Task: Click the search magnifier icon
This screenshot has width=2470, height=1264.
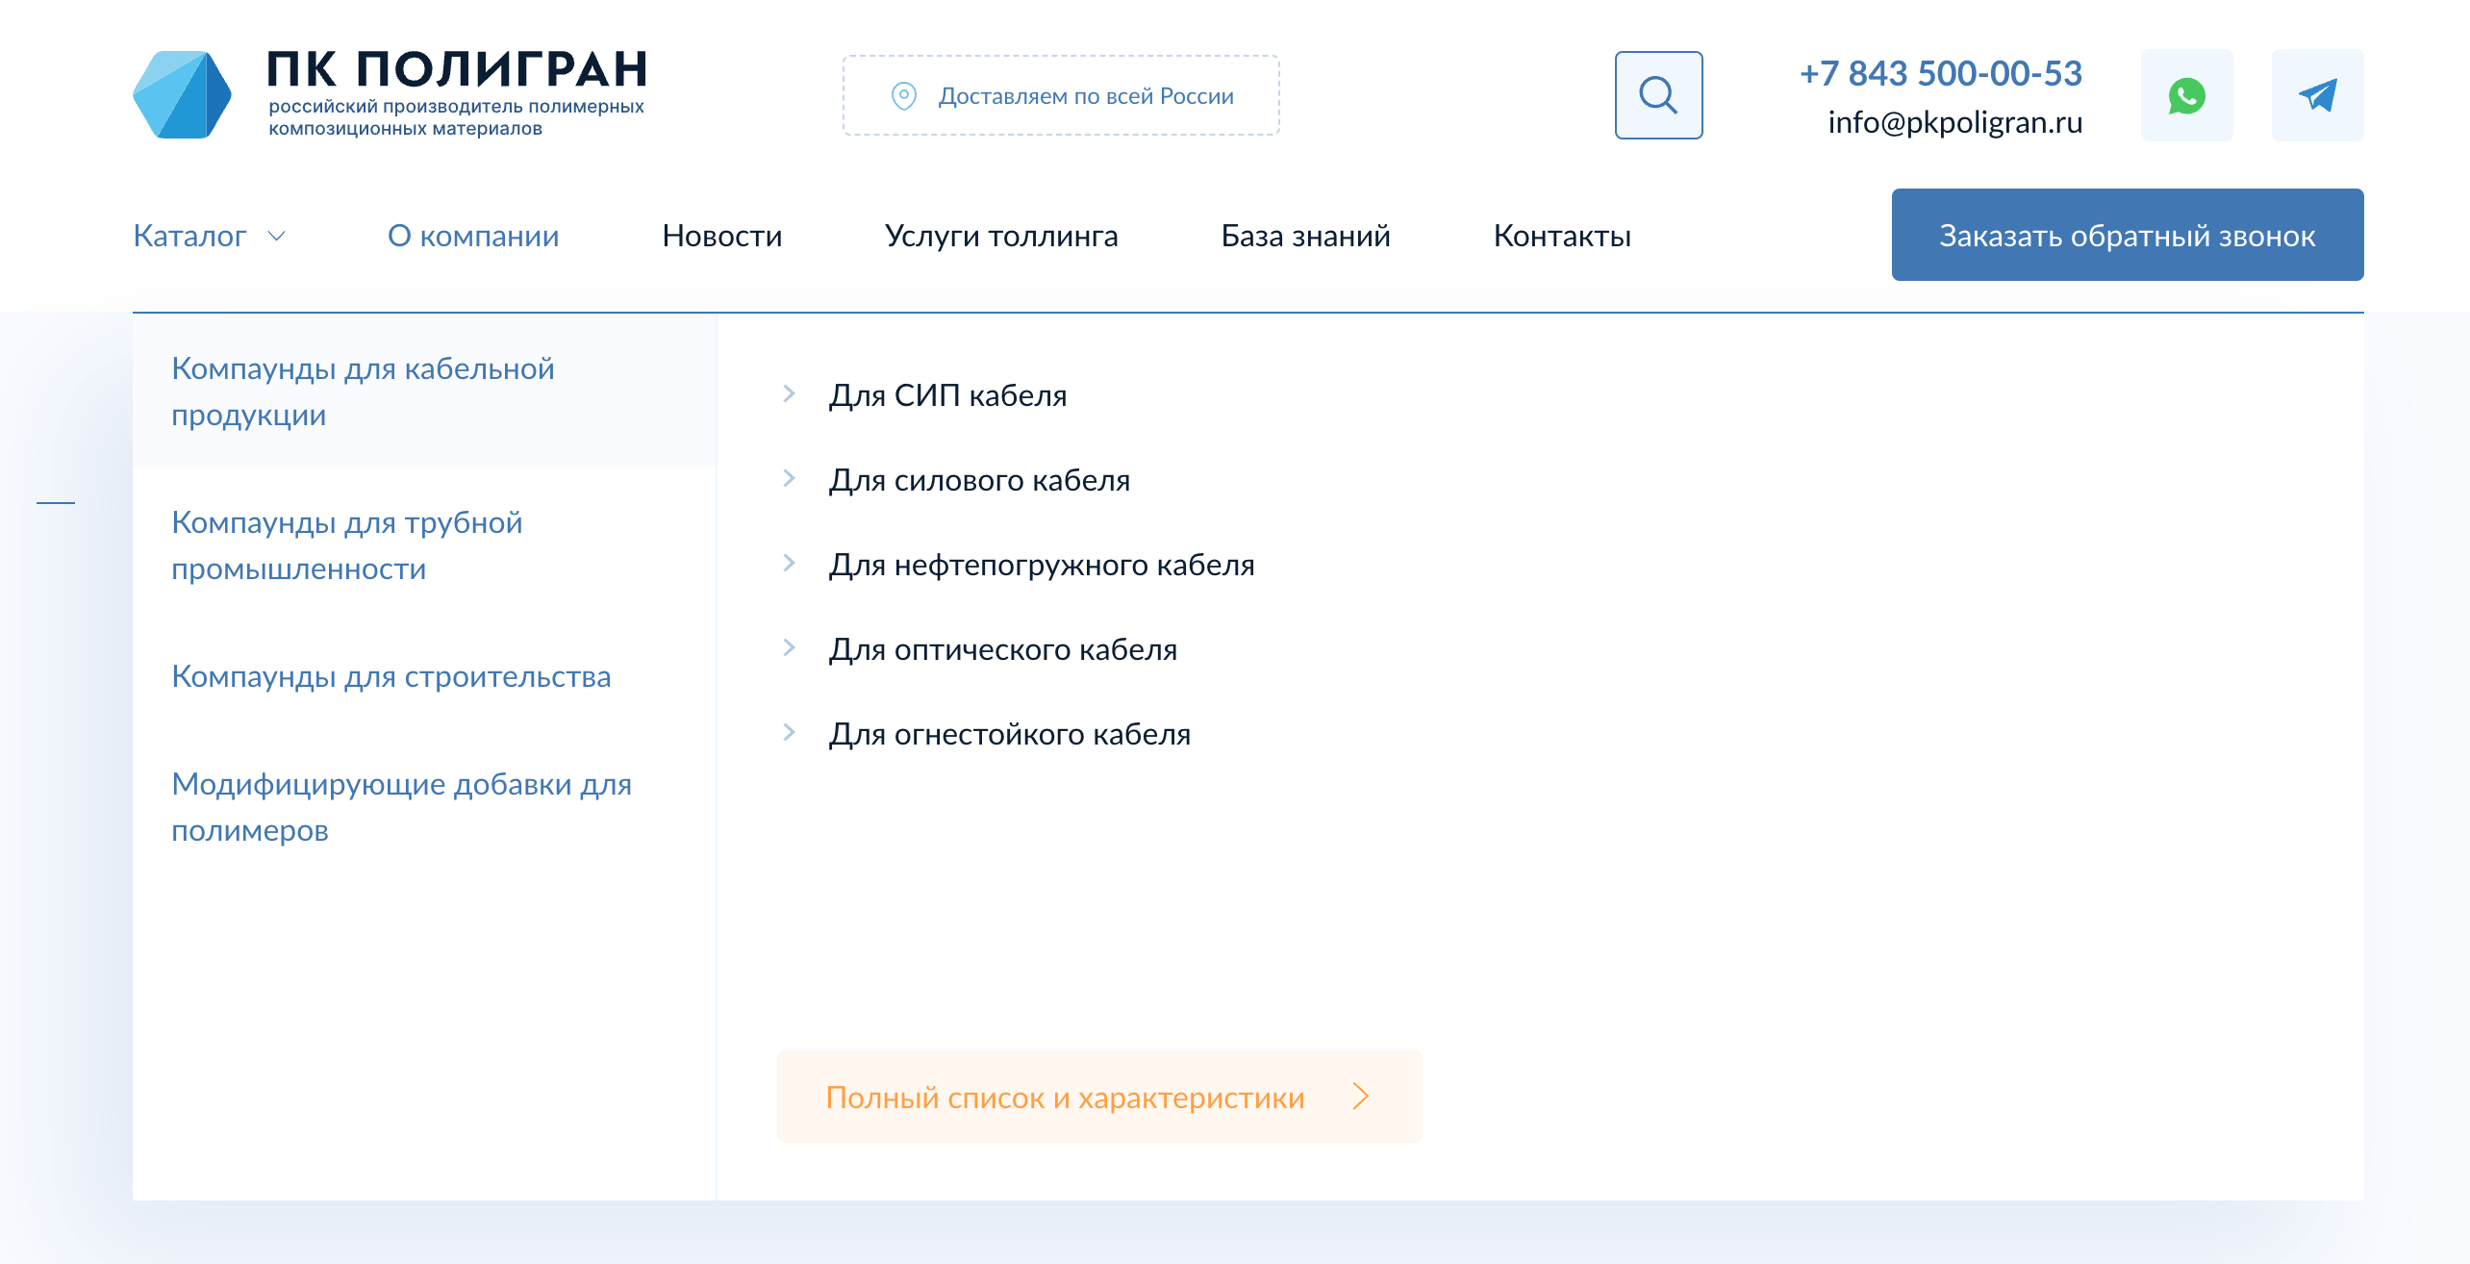Action: tap(1658, 95)
